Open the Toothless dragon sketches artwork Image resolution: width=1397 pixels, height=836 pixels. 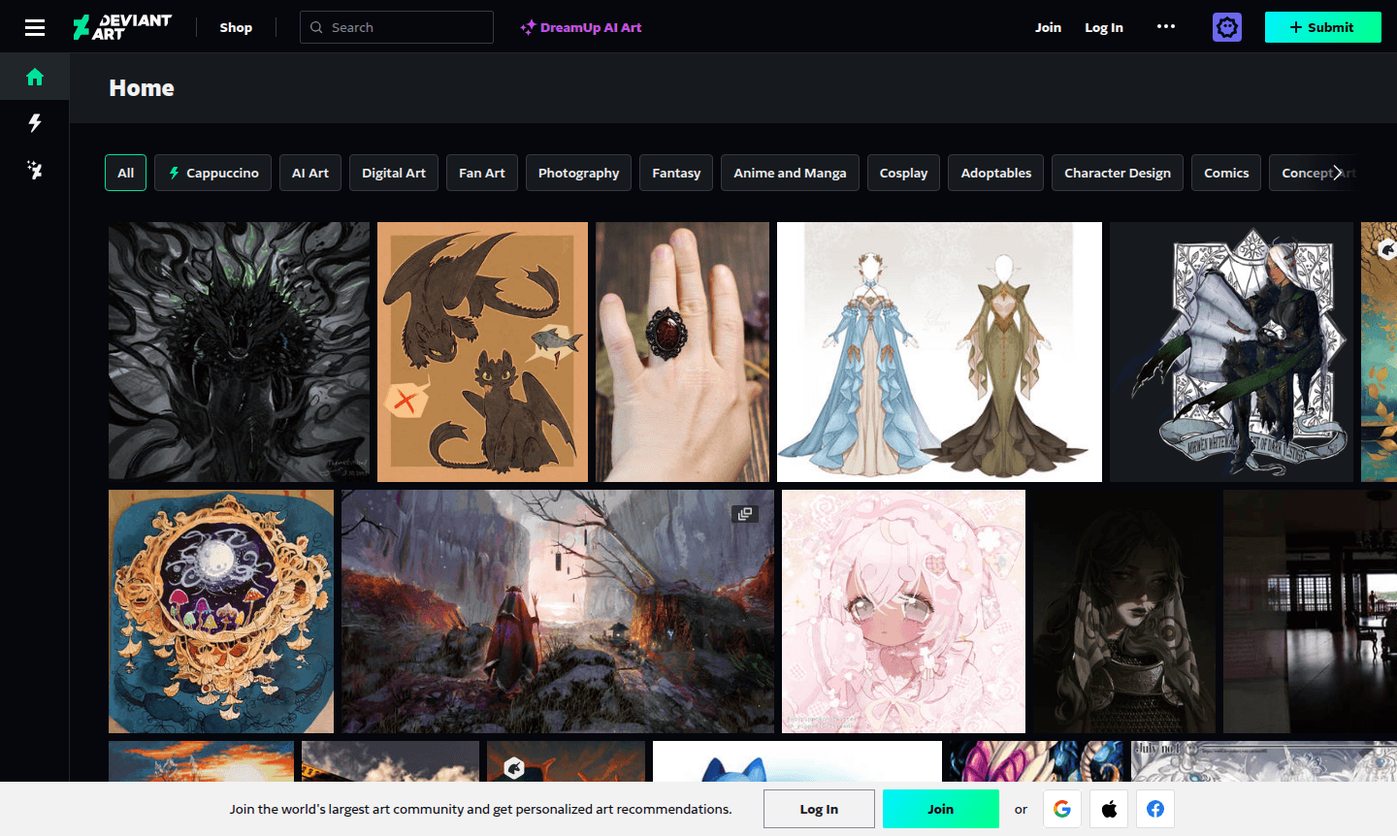[x=482, y=351]
